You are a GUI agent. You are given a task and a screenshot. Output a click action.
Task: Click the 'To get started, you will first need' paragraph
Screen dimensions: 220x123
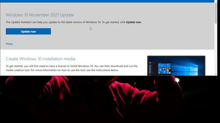(71, 68)
